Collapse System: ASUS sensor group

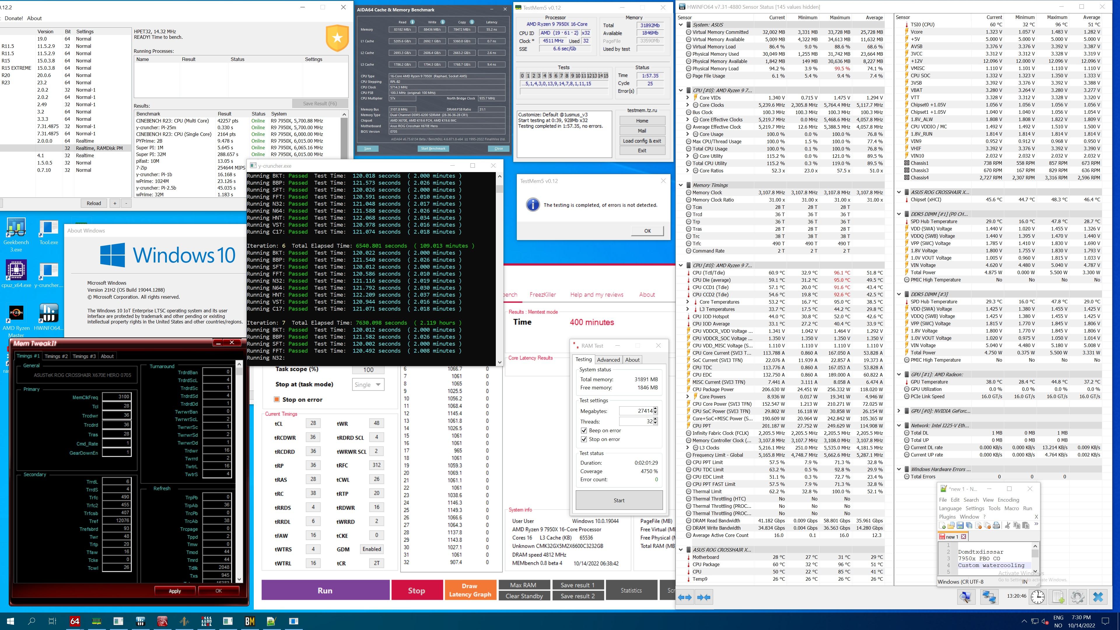(x=681, y=25)
